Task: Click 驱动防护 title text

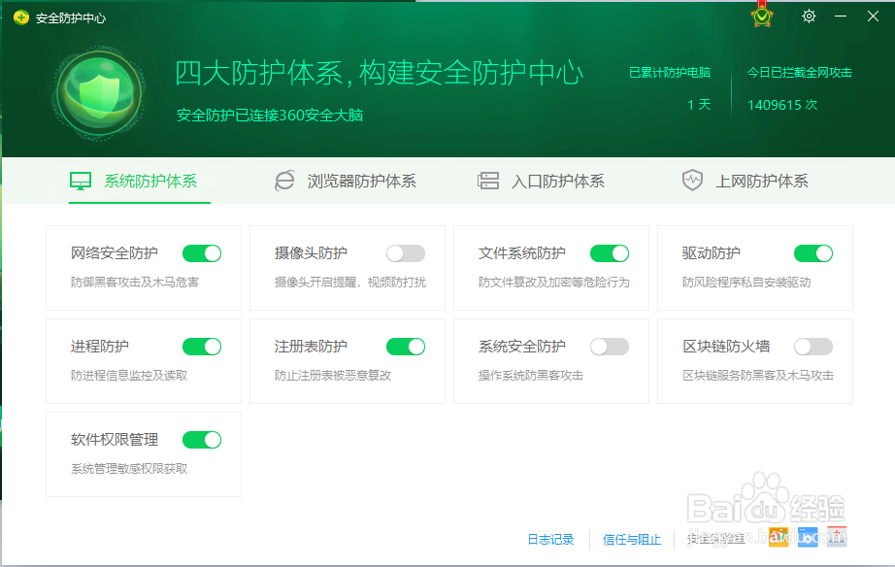Action: coord(712,253)
